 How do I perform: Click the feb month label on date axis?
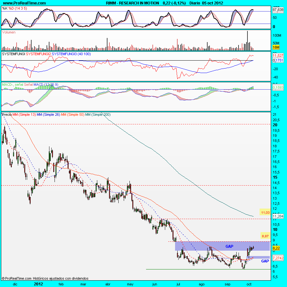pos(61,284)
